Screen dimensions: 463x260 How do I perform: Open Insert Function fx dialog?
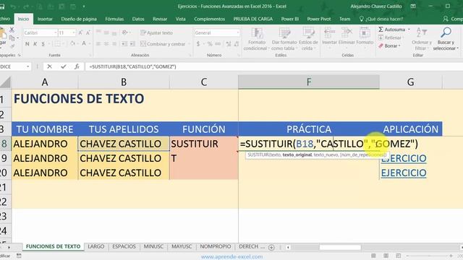point(77,66)
